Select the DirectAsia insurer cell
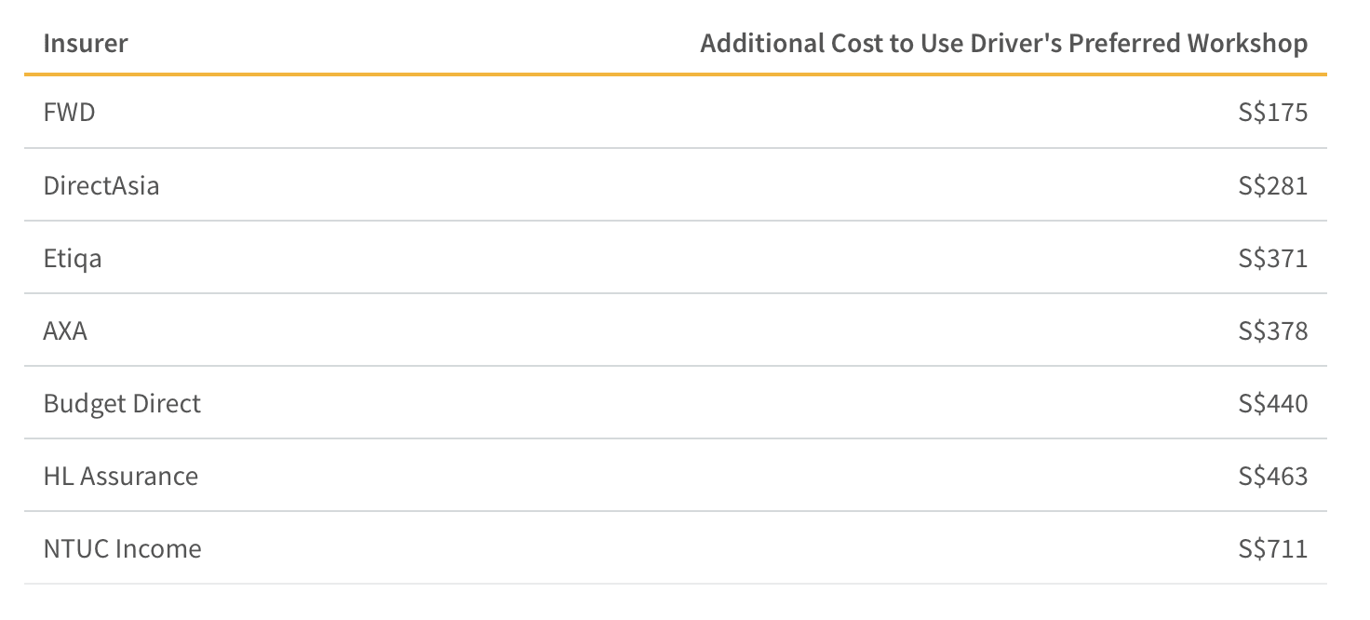The image size is (1370, 620). tap(101, 185)
